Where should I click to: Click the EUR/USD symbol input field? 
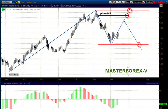pos(7,2)
